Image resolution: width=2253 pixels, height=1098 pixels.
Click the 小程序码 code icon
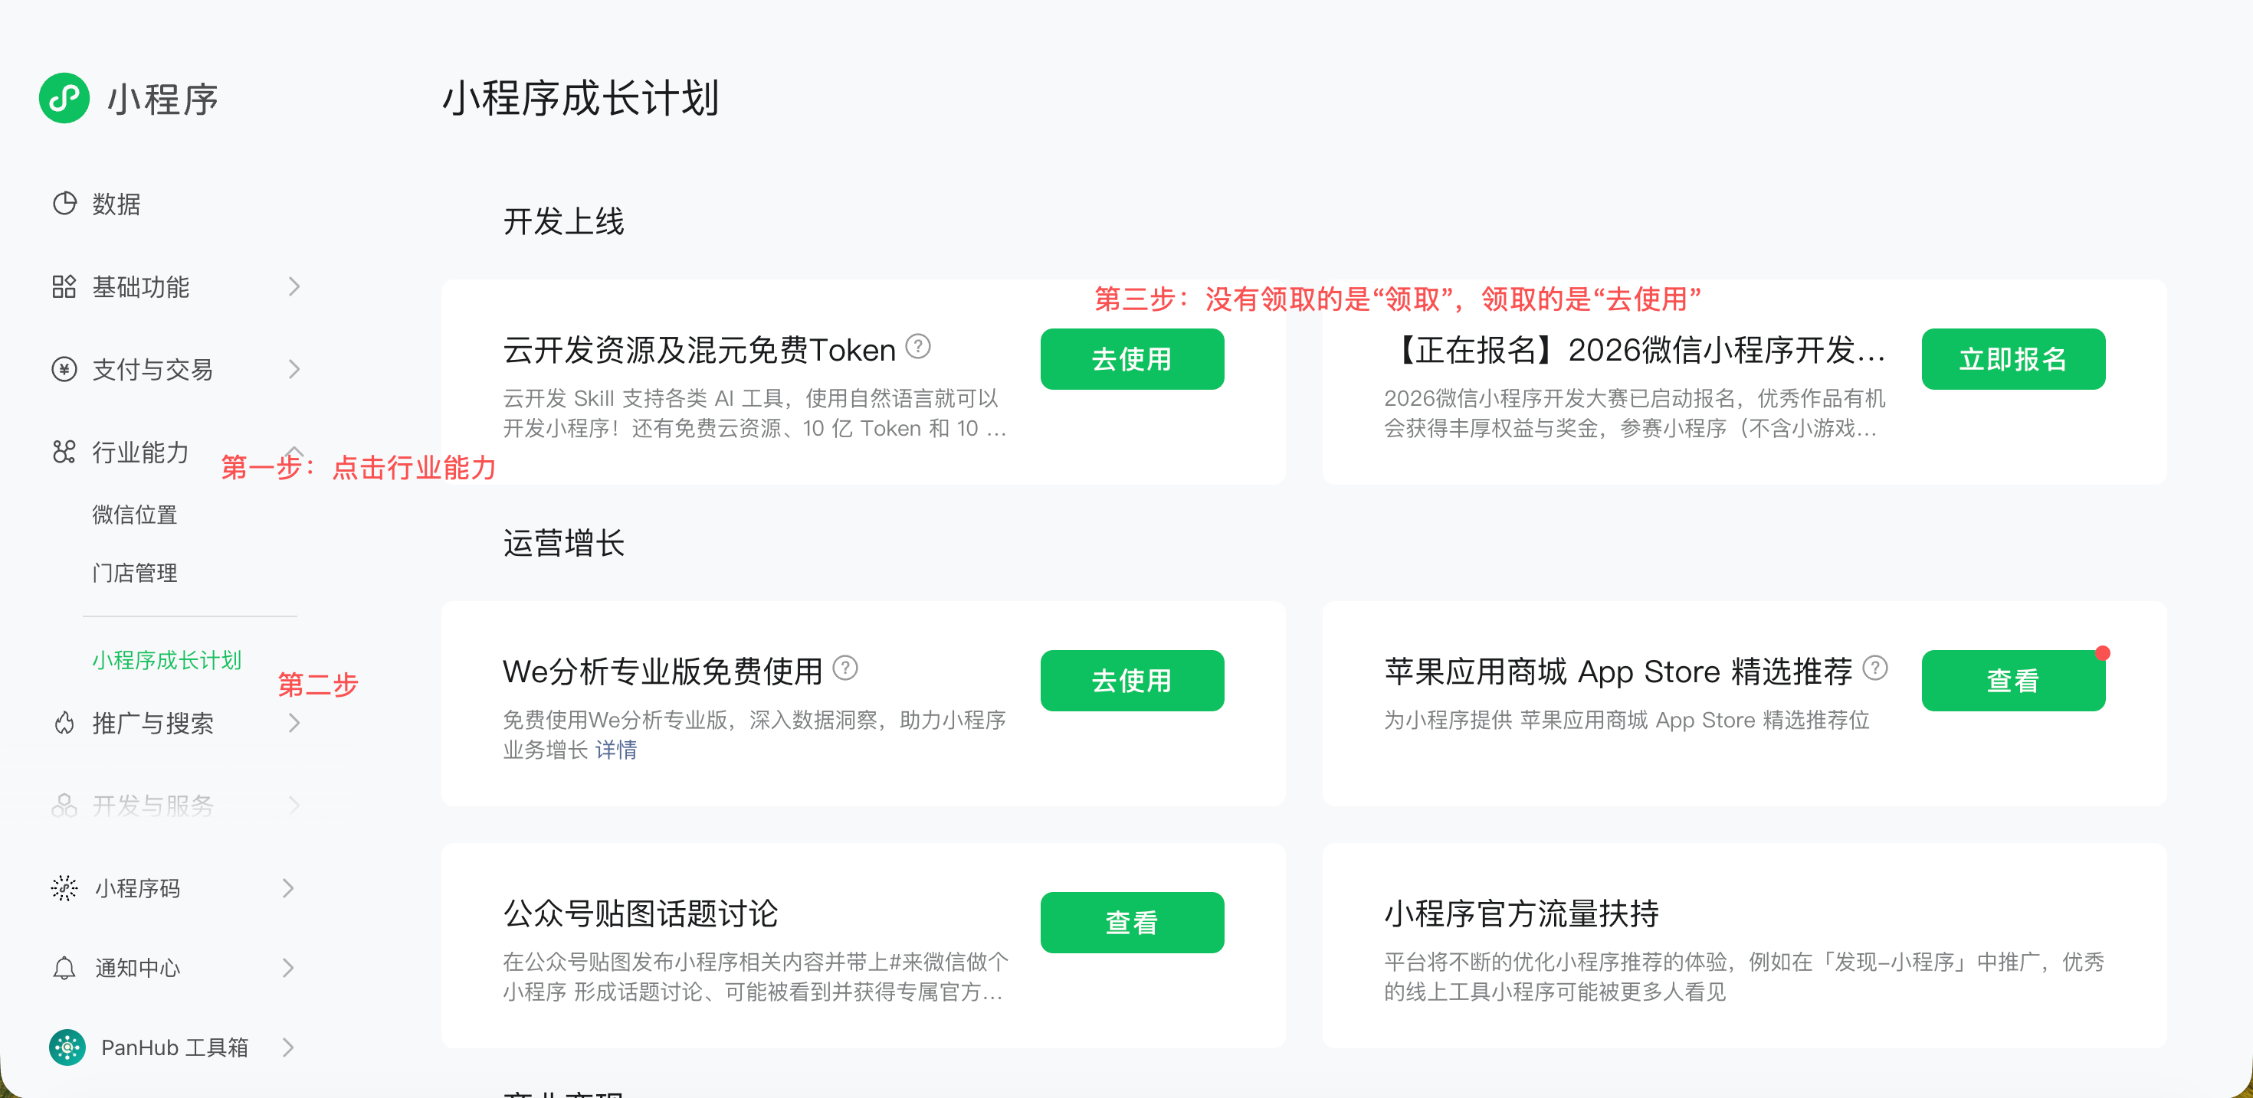64,888
